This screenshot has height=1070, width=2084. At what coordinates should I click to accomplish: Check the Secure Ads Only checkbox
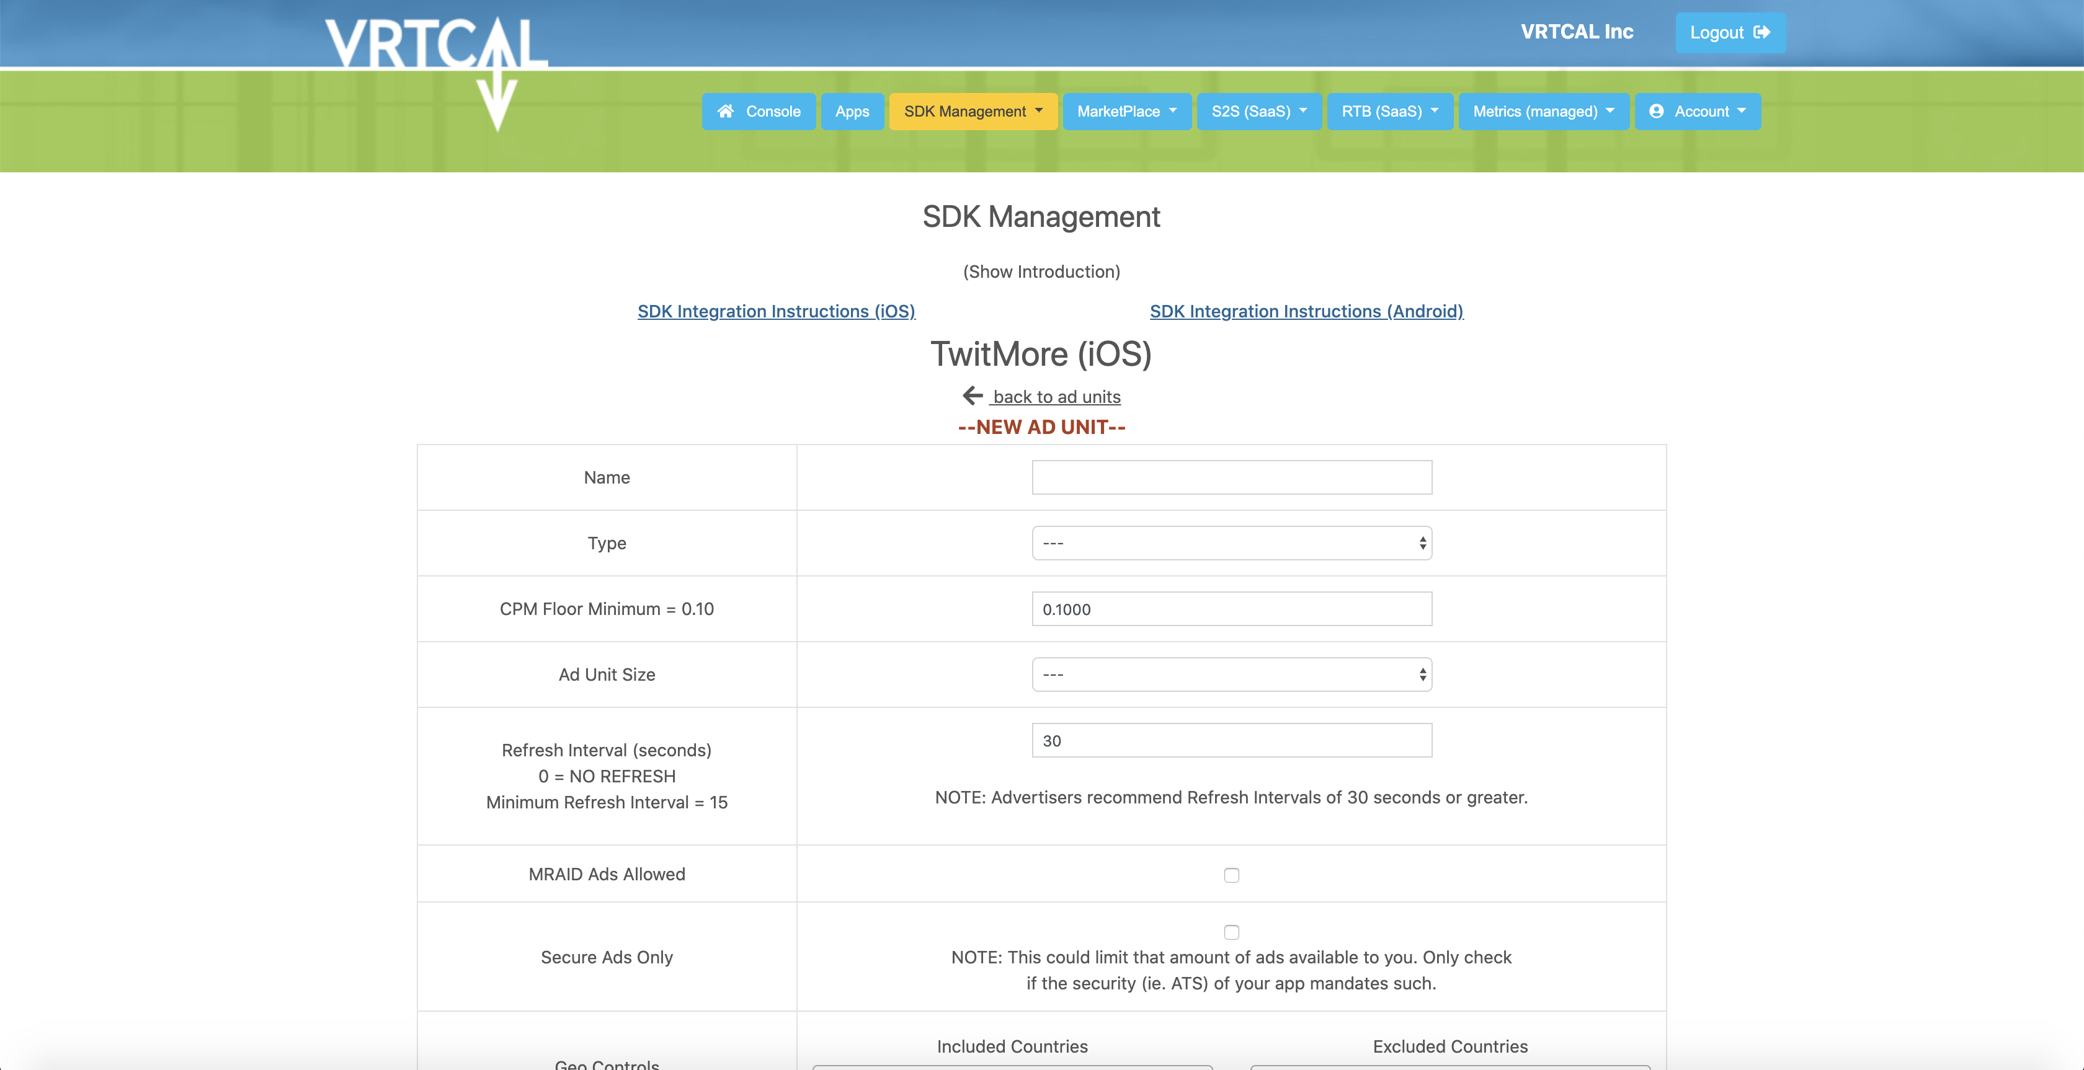[x=1231, y=932]
